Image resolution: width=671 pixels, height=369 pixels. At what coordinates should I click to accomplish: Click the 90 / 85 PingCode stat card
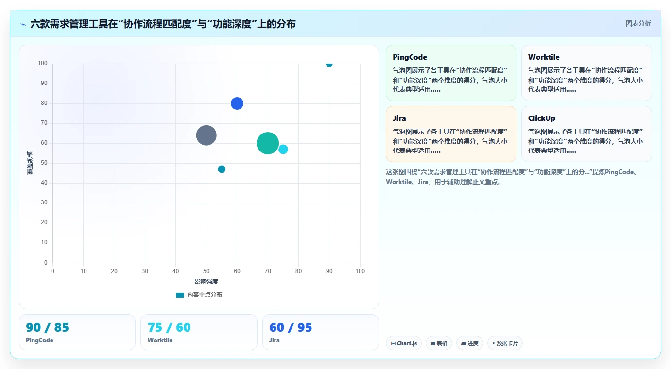tap(77, 332)
